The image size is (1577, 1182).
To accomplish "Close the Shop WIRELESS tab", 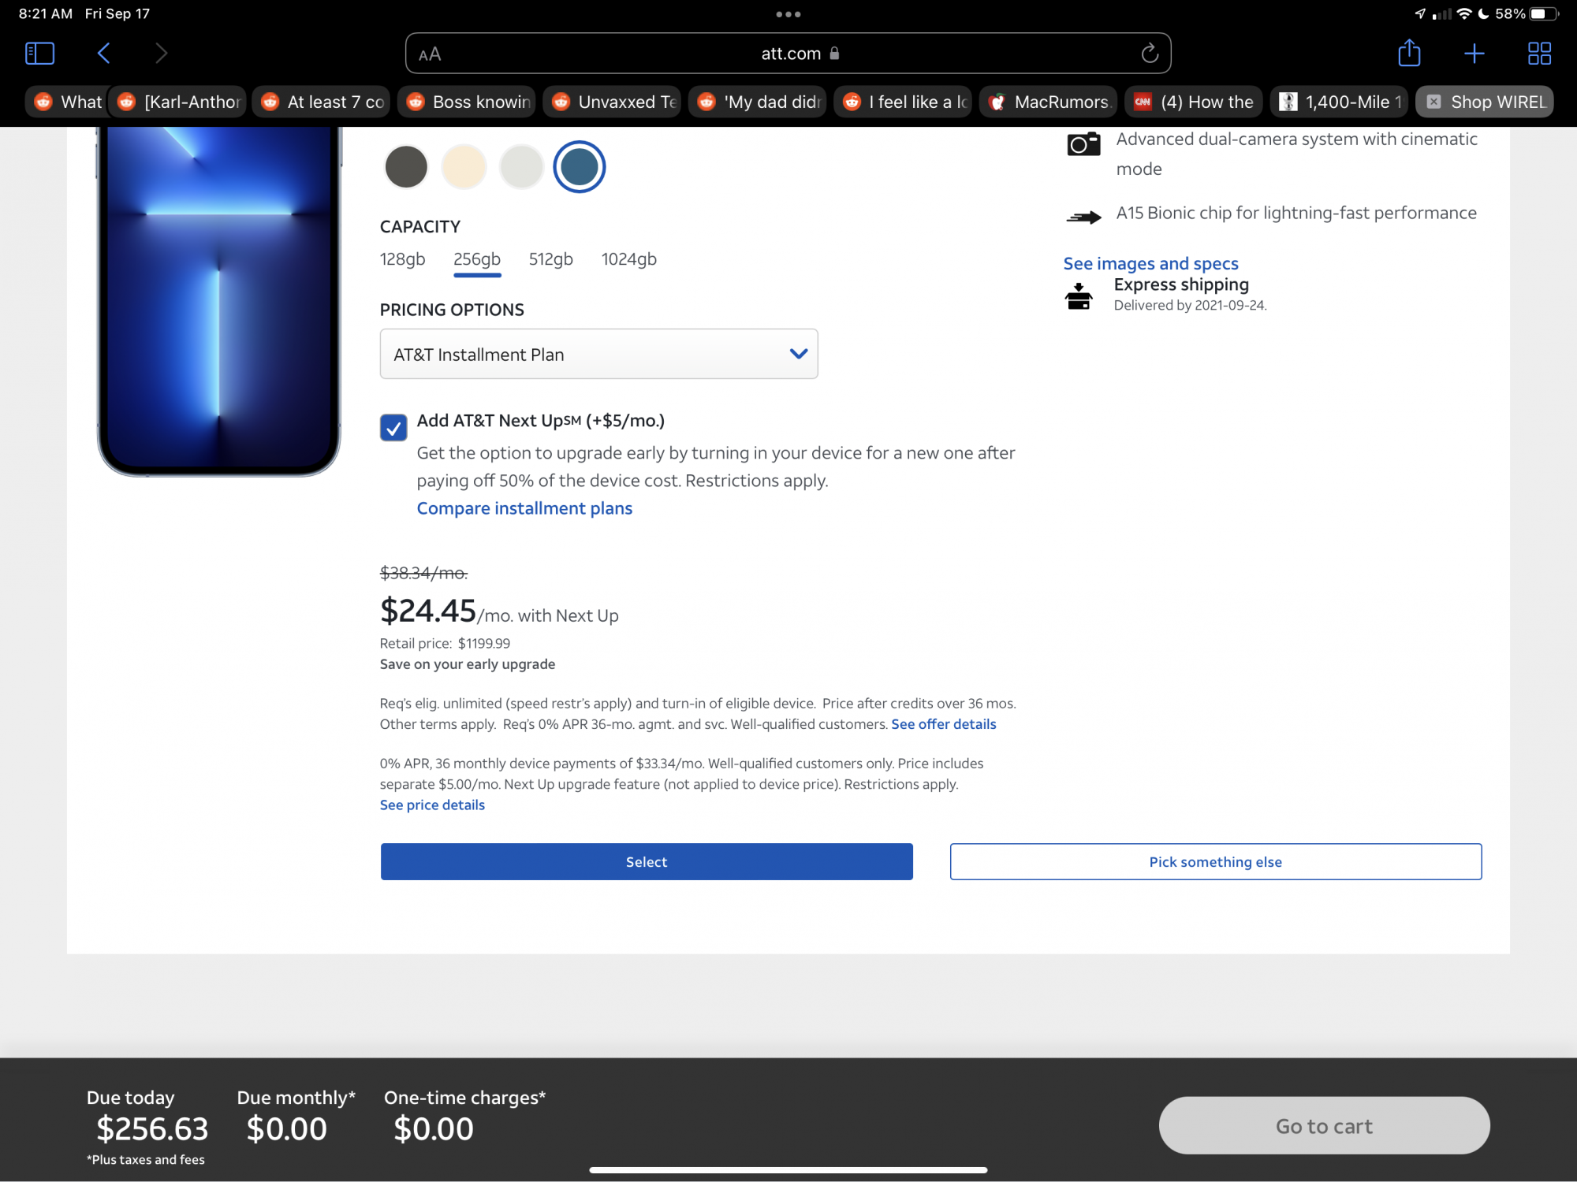I will coord(1434,102).
